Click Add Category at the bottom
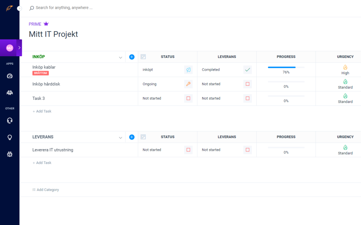 point(45,189)
